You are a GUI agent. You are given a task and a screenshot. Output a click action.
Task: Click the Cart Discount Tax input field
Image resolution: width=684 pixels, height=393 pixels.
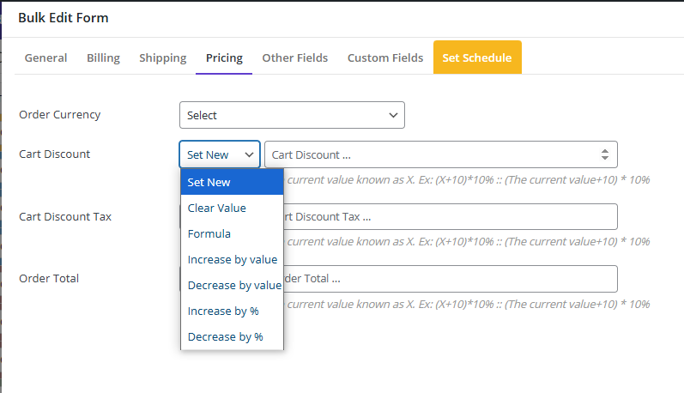coord(446,216)
